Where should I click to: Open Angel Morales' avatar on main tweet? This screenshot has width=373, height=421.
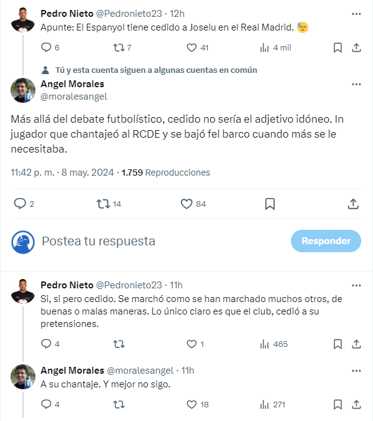click(23, 90)
